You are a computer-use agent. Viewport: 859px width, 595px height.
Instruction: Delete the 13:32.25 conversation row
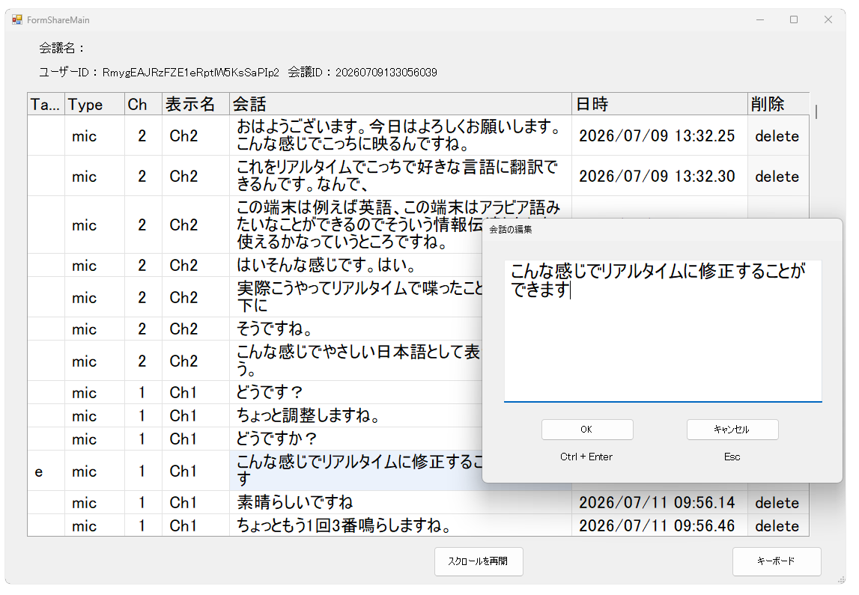(x=777, y=135)
